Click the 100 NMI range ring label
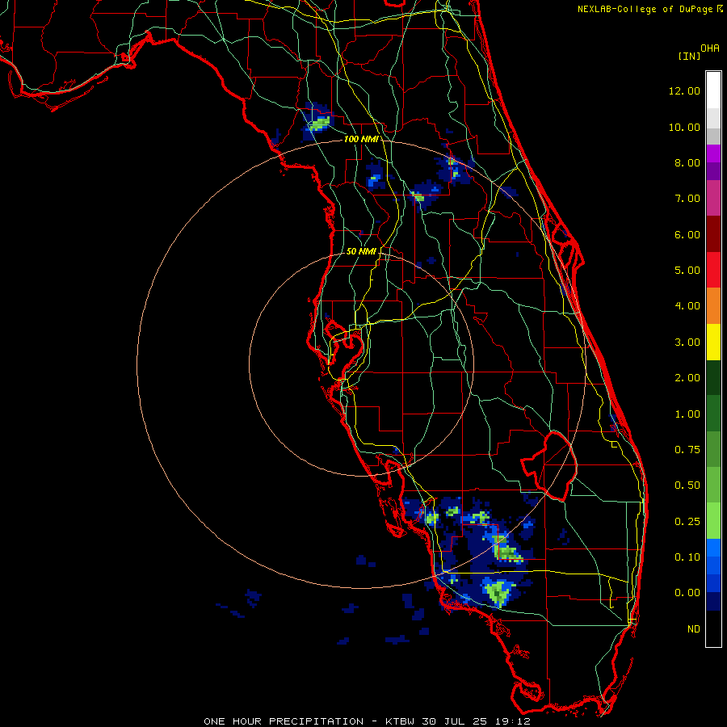 361,139
